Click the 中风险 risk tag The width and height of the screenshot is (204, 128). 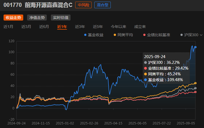pyautogui.click(x=83, y=5)
